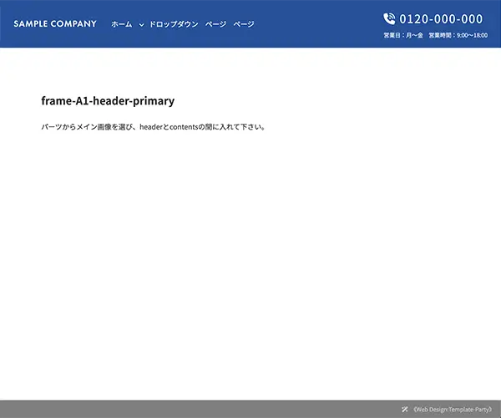
Task: Select the first ページ navigation item
Action: (x=215, y=24)
